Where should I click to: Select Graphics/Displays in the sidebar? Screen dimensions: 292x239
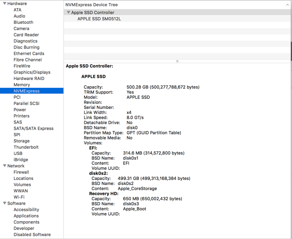32,72
